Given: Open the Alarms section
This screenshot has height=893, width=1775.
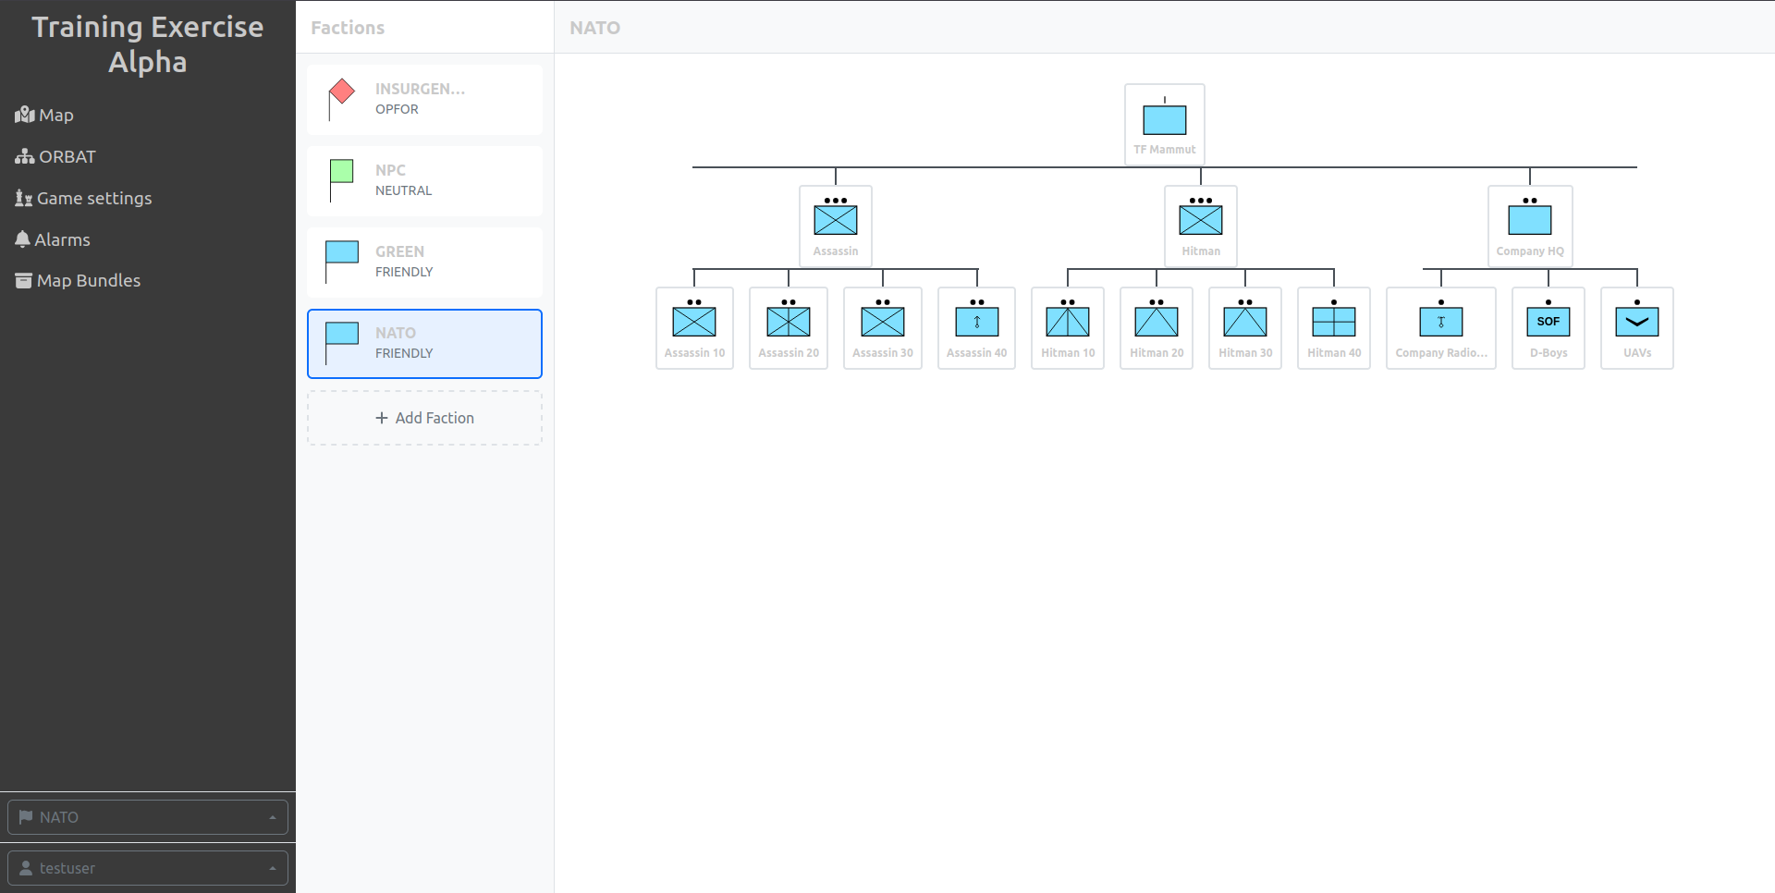Looking at the screenshot, I should [53, 239].
